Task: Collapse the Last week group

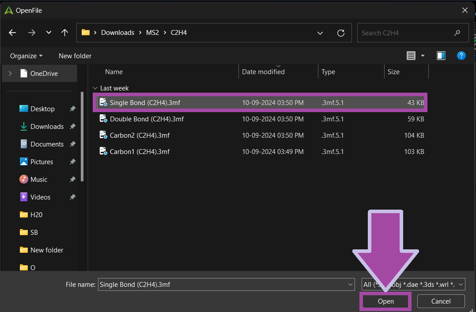Action: click(x=95, y=88)
